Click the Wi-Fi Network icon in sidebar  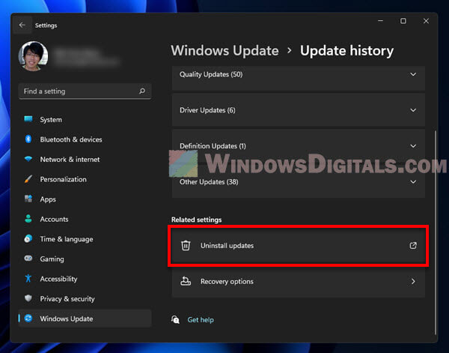click(28, 159)
